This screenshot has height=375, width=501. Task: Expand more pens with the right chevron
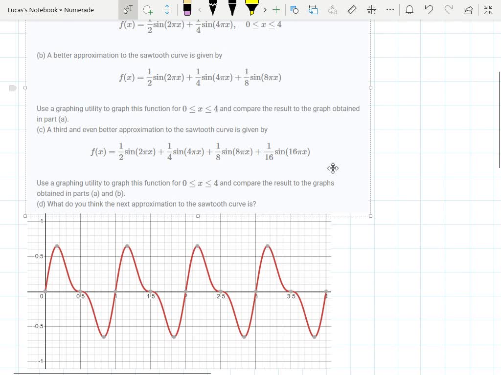(265, 9)
